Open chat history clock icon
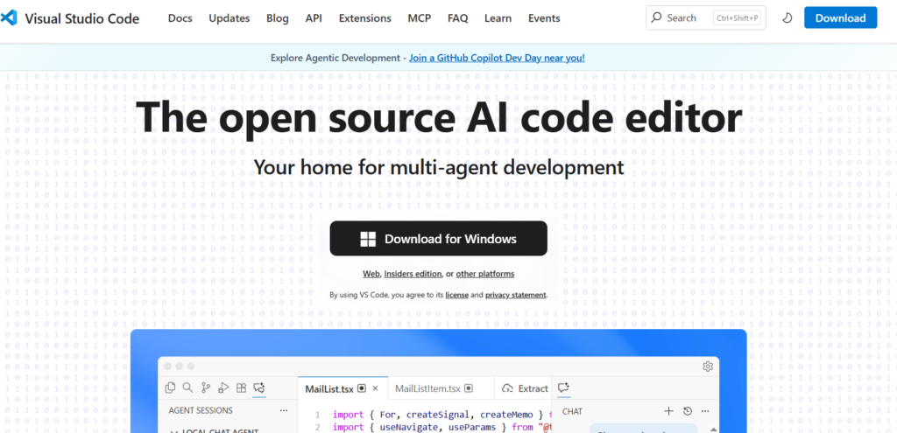Screen dimensions: 897x433 (689, 411)
